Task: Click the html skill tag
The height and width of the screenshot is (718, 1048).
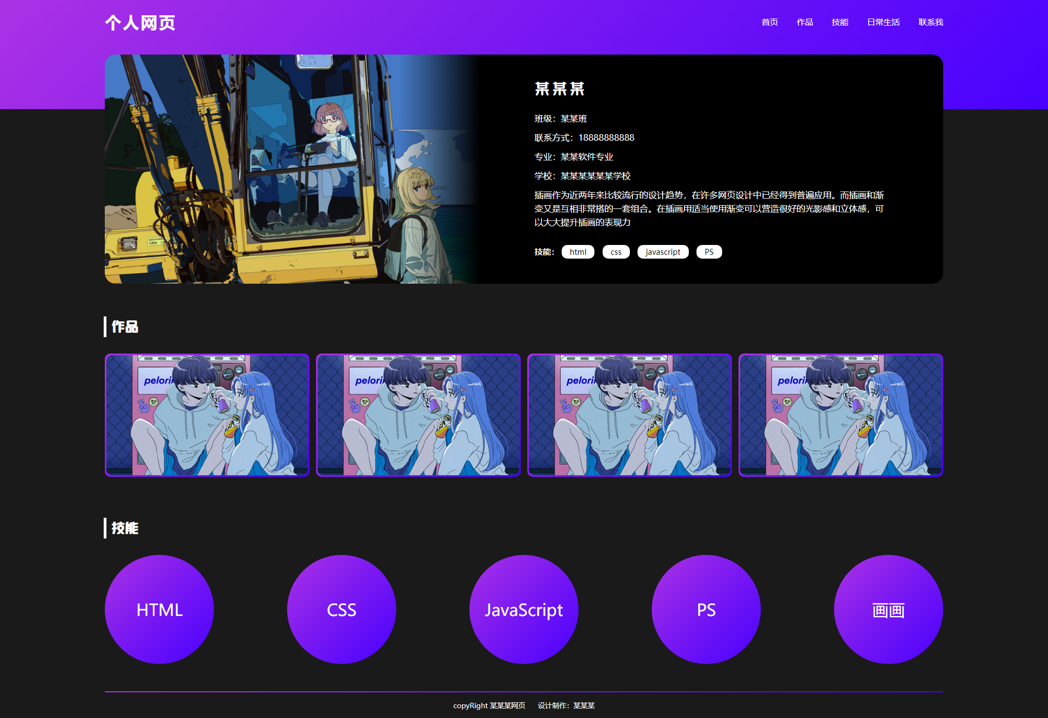Action: [x=578, y=252]
